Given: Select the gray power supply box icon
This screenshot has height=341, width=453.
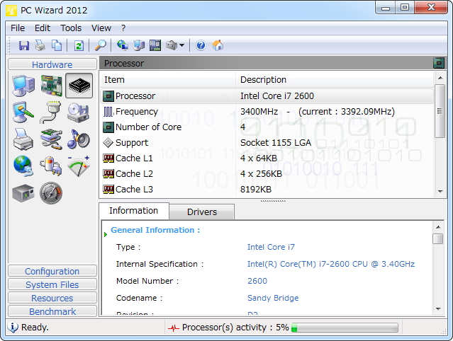Looking at the screenshot, I should click(23, 193).
